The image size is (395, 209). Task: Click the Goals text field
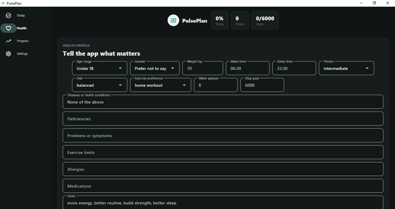[x=223, y=202]
